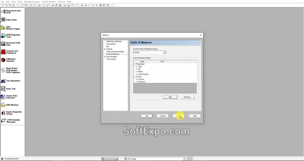304x161 pixels.
Task: Open the ECM Image dropdown in the status bar
Action: (x=184, y=159)
